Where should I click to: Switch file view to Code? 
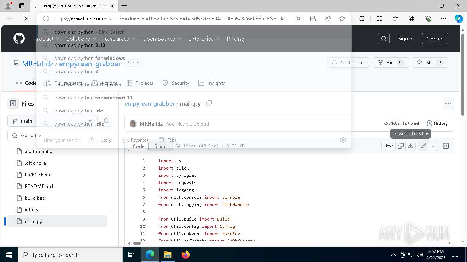tap(138, 146)
